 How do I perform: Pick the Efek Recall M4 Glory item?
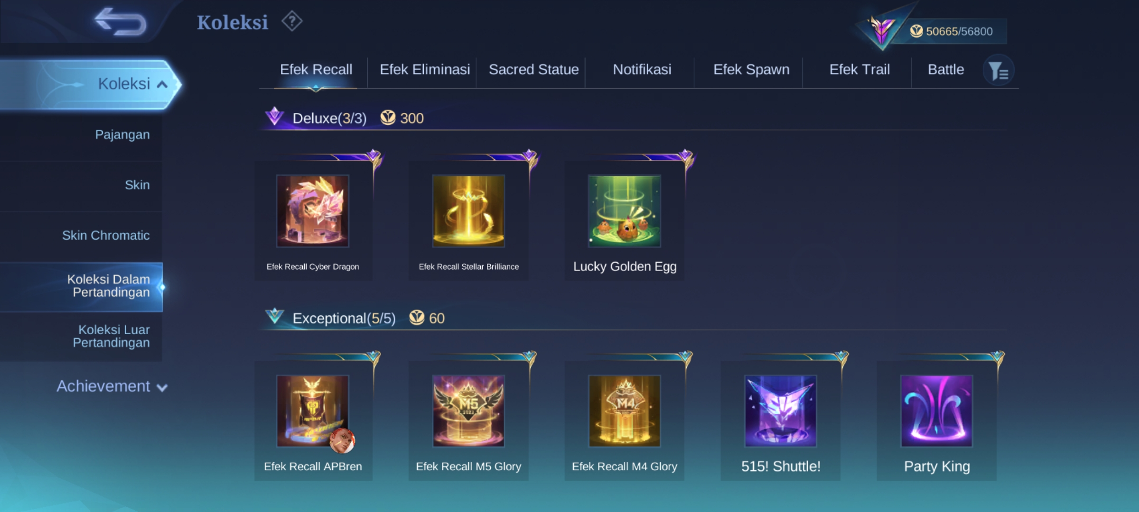(625, 421)
